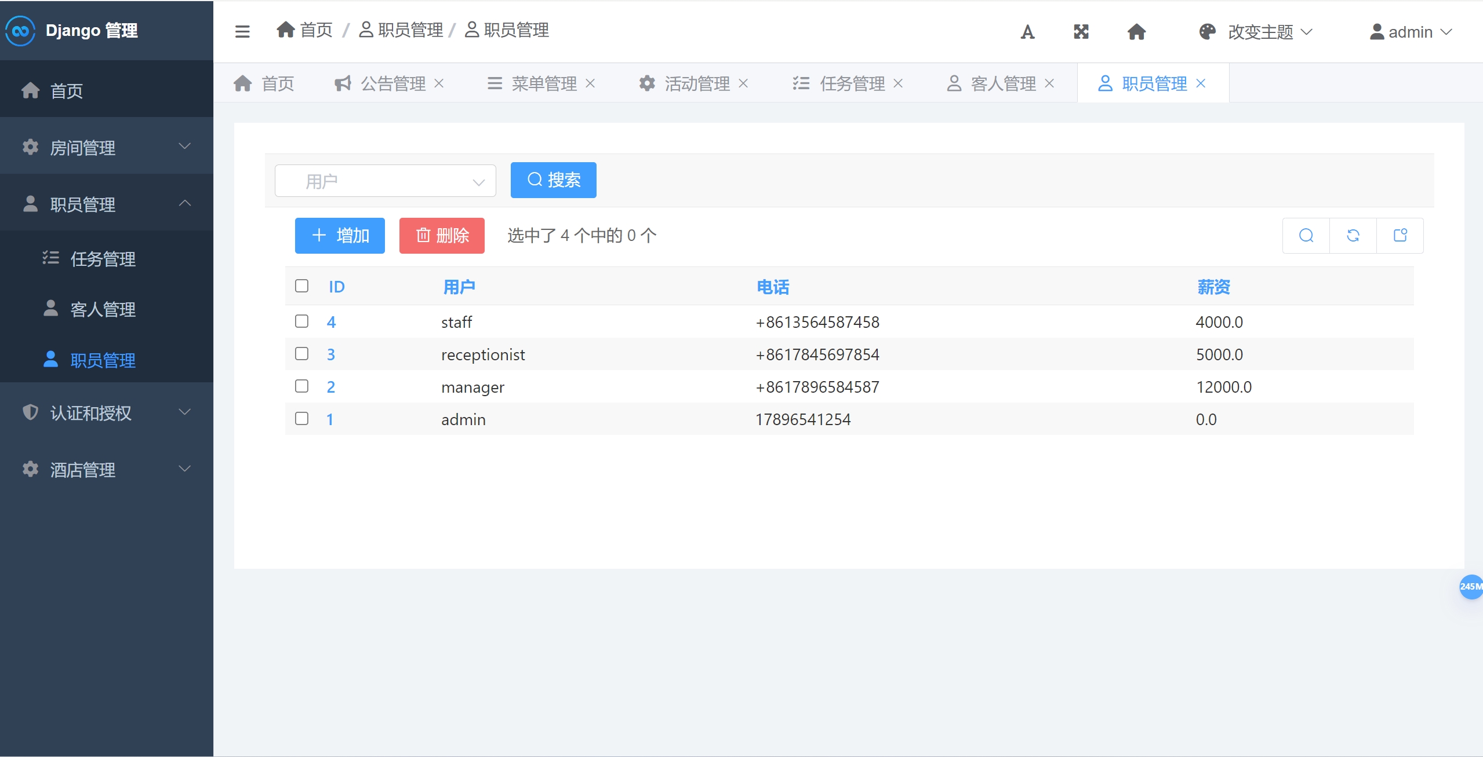Close the active 职员管理 tab

(1201, 83)
